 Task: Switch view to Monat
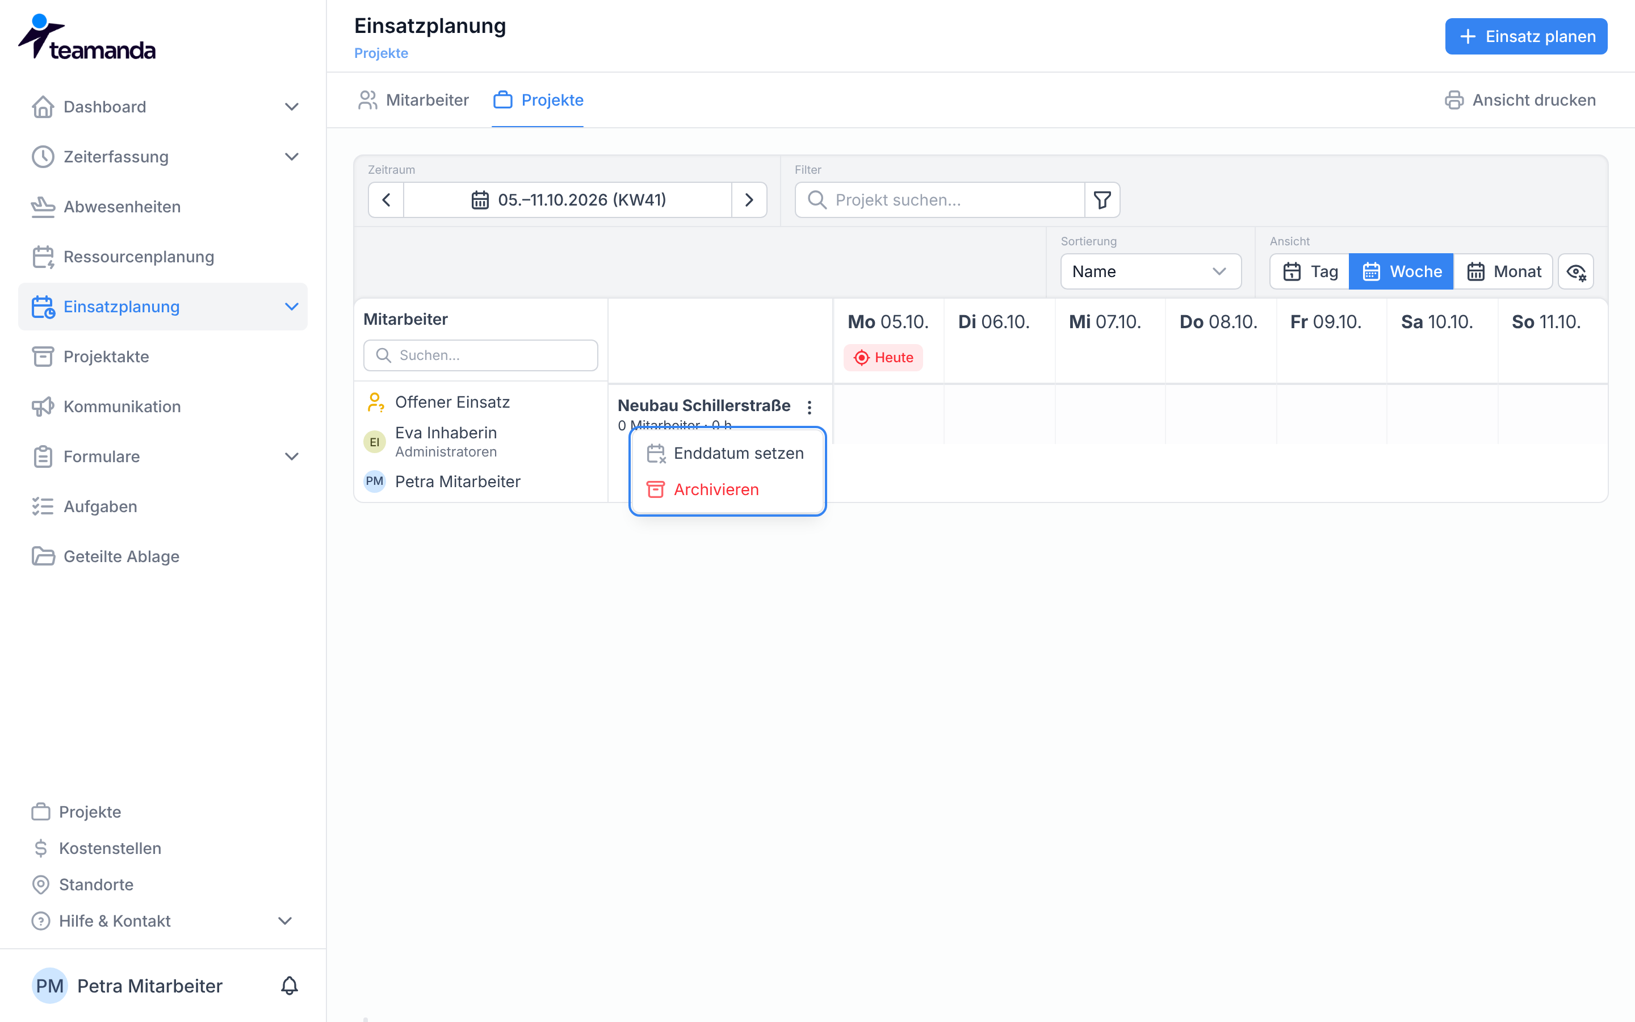coord(1503,272)
